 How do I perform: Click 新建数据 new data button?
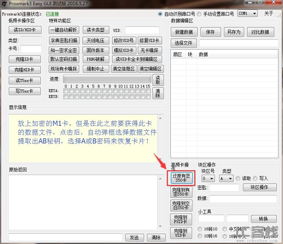pos(184,32)
